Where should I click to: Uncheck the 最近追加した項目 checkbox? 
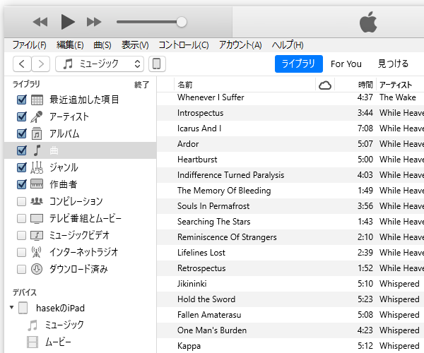coord(22,100)
